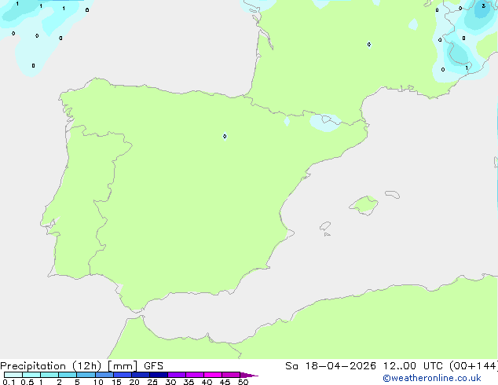Choose the 25–30 mm dark blue swatch
498x385 pixels.
pyautogui.click(x=158, y=375)
